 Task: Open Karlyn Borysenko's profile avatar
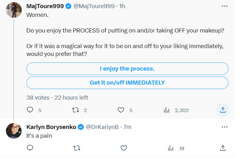(14, 131)
